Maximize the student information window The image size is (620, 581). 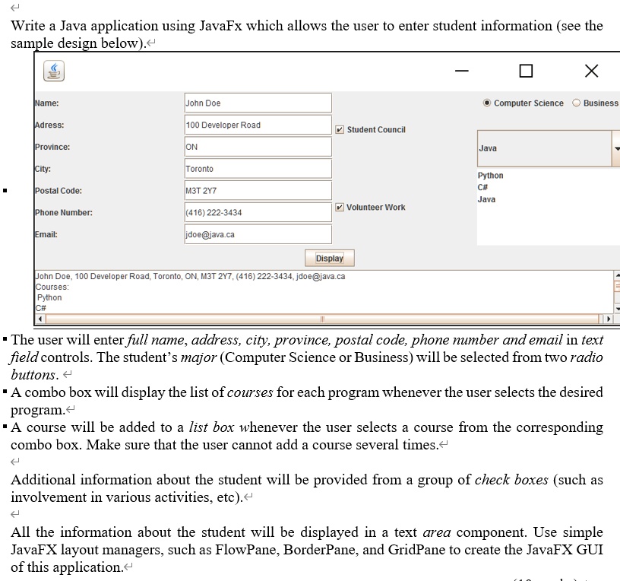(526, 71)
